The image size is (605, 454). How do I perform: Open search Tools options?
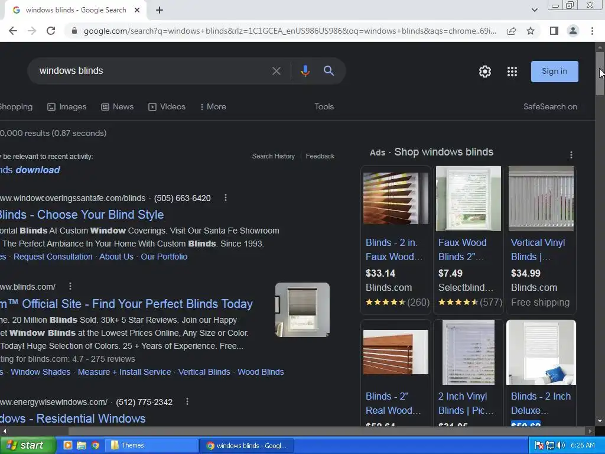click(x=324, y=107)
